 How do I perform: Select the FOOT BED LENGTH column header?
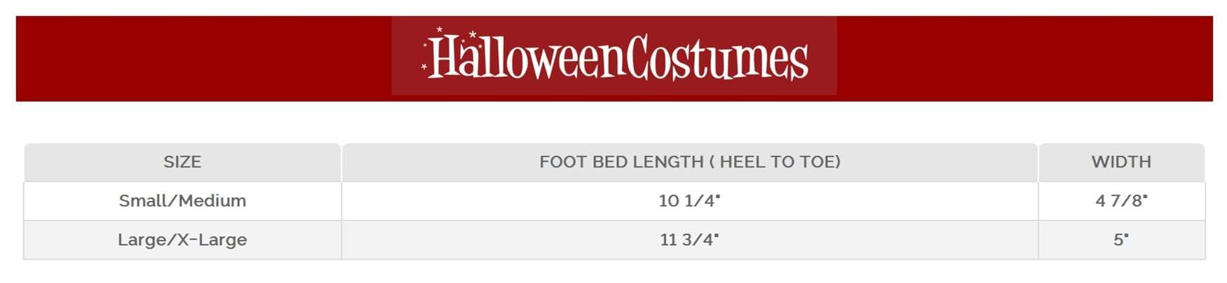point(689,162)
